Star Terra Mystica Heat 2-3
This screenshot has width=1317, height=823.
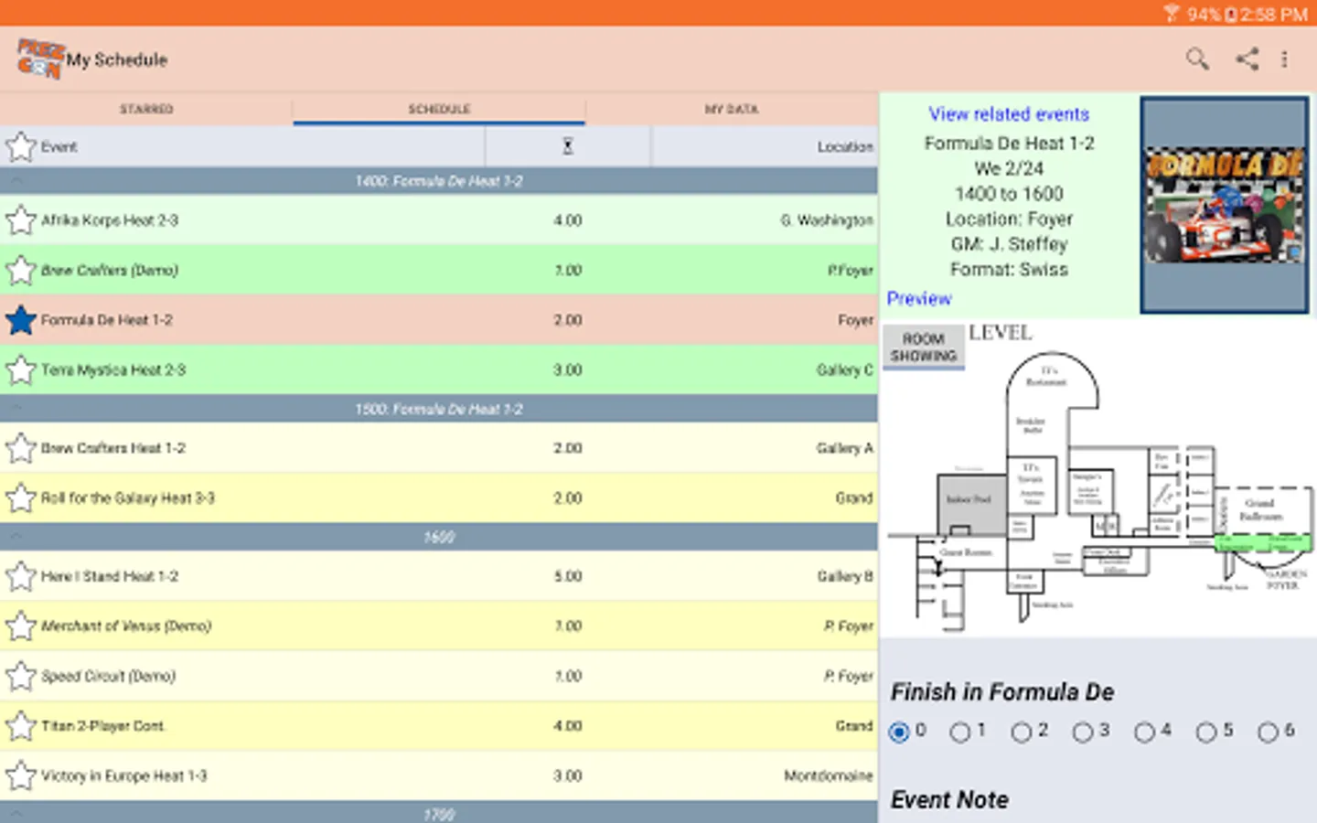[20, 370]
